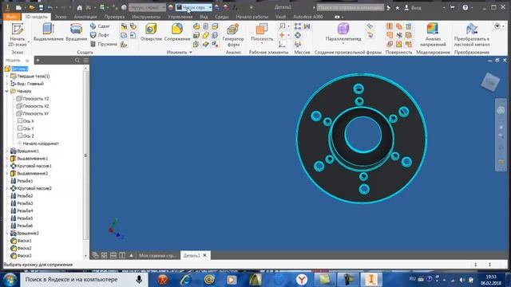Add a browser panel with the plus icon
Image resolution: width=511 pixels, height=287 pixels.
click(38, 61)
